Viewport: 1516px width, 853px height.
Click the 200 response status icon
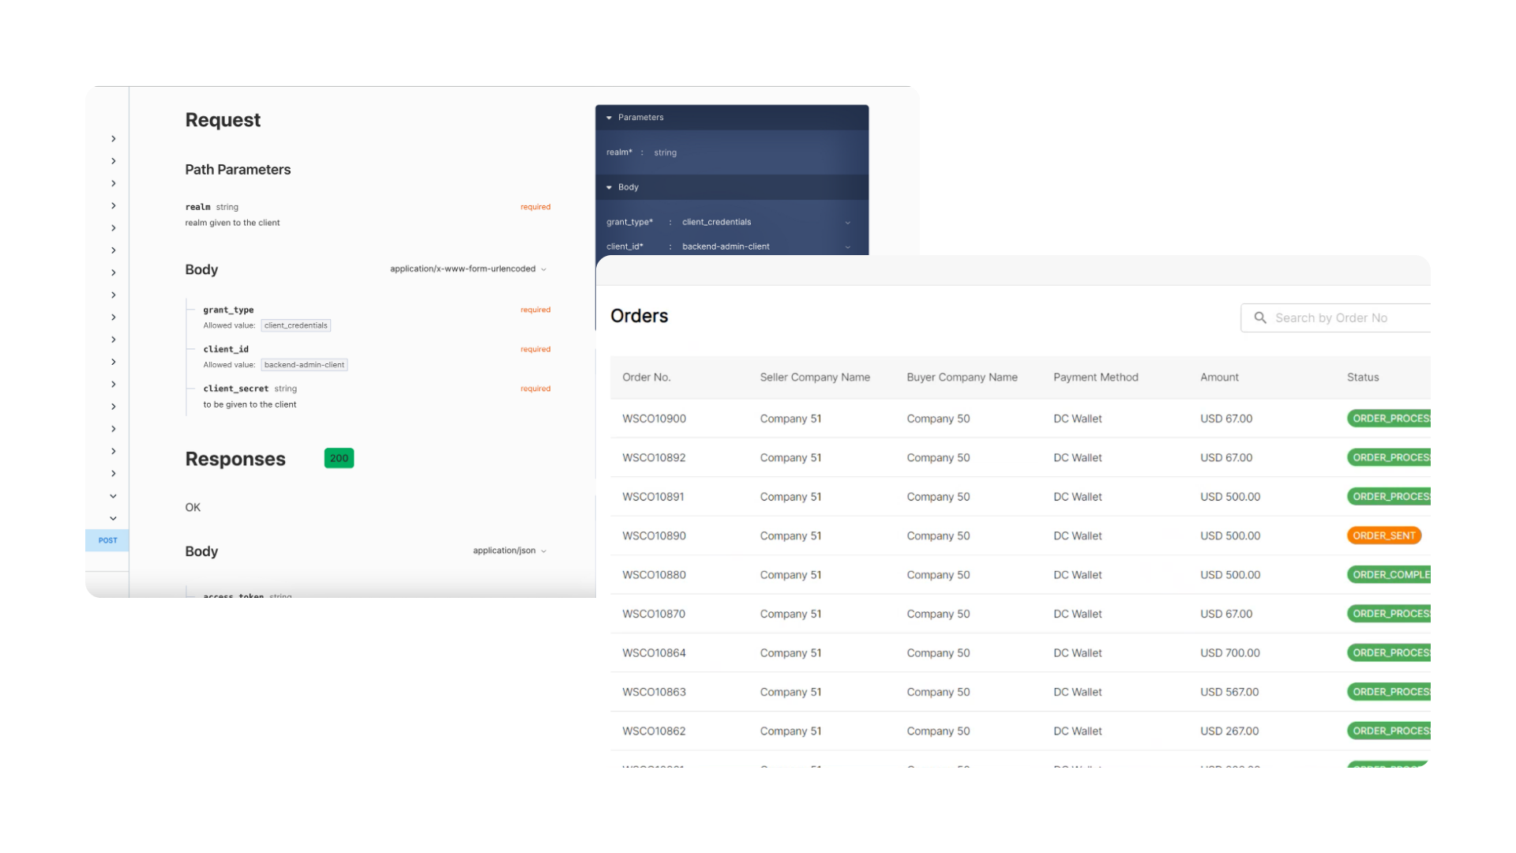coord(339,458)
